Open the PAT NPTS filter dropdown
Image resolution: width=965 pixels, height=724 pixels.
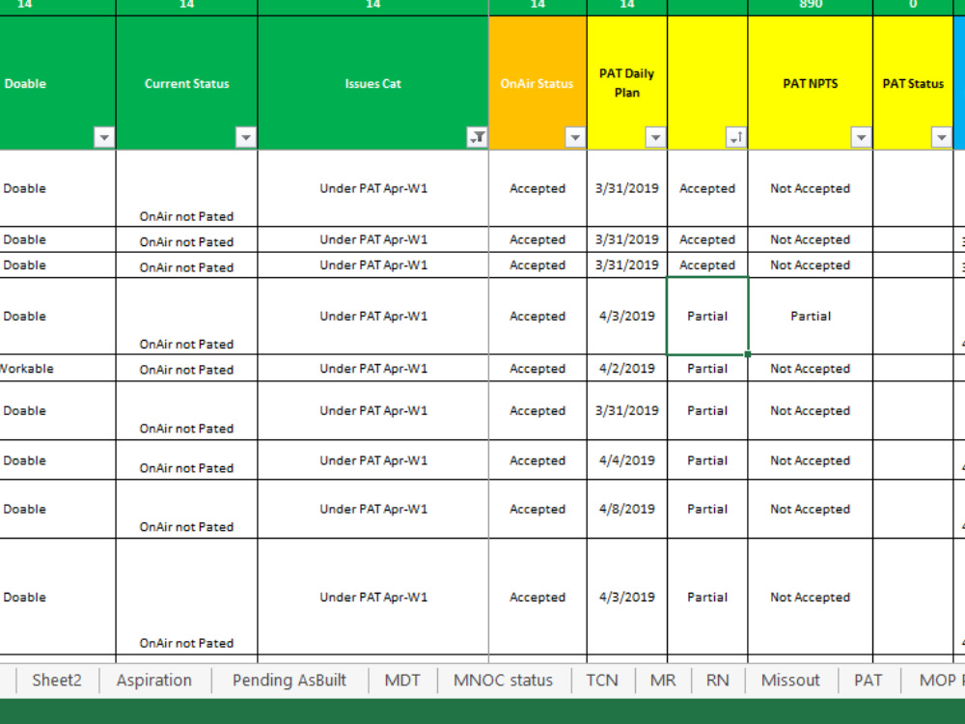[861, 137]
